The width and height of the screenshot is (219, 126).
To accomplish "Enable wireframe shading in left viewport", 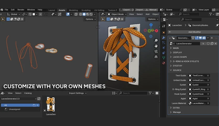I will point(81,14).
